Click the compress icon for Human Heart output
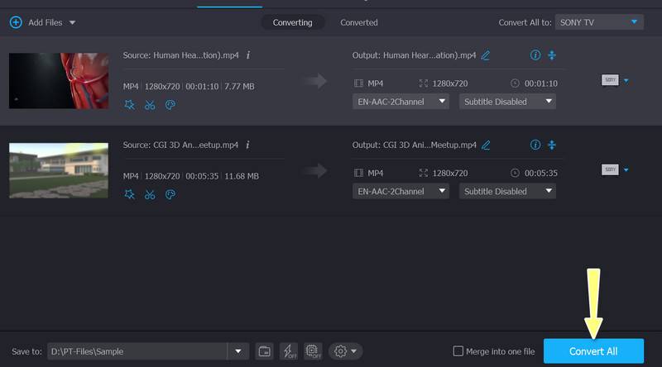662x367 pixels. click(x=553, y=55)
